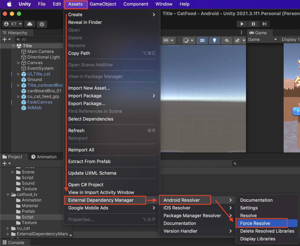The width and height of the screenshot is (300, 246).
Task: Click Force Resolve in the submenu
Action: [x=267, y=223]
